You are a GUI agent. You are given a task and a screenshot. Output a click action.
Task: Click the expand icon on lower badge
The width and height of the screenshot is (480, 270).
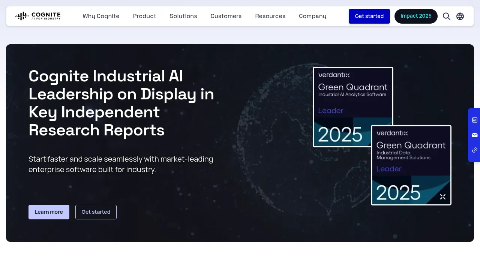pyautogui.click(x=443, y=196)
